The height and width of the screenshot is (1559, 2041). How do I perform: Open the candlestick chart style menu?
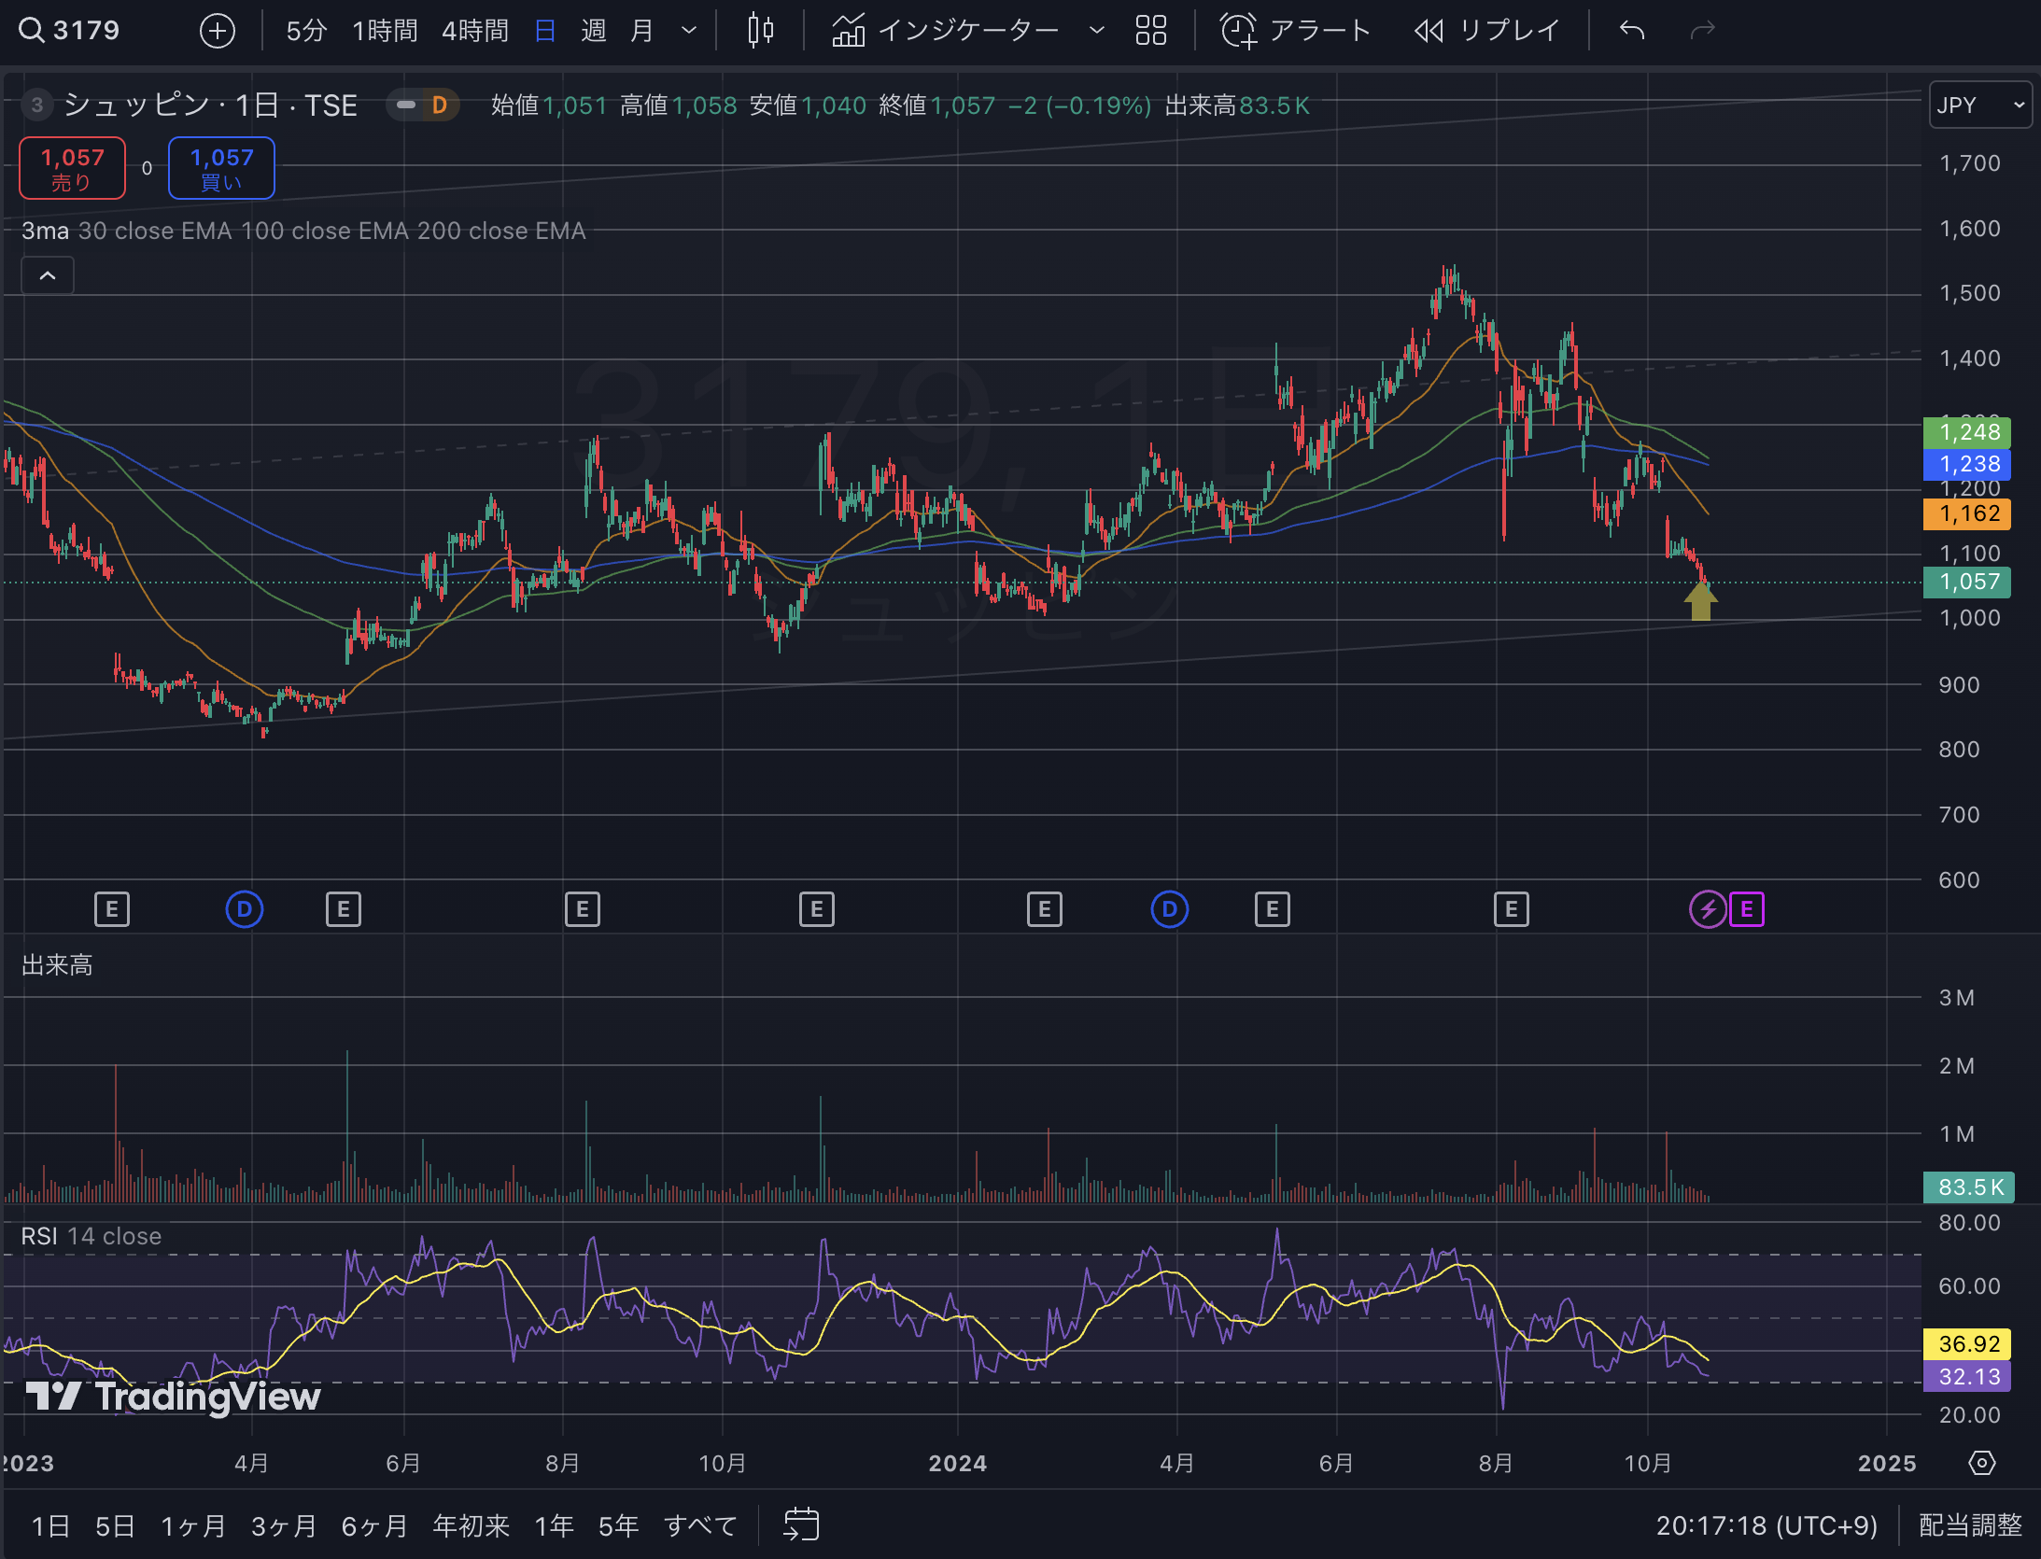click(x=760, y=31)
